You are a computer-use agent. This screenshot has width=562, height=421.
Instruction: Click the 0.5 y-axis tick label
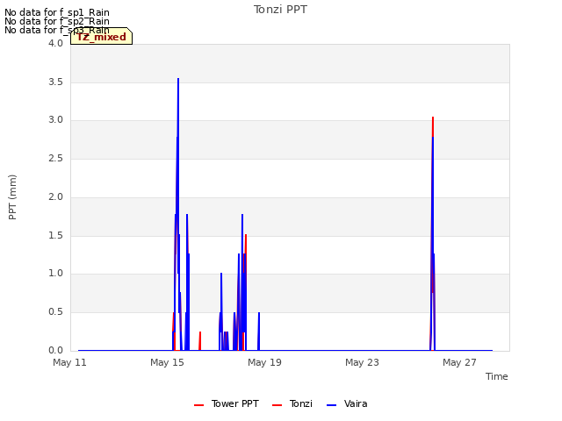click(x=55, y=312)
